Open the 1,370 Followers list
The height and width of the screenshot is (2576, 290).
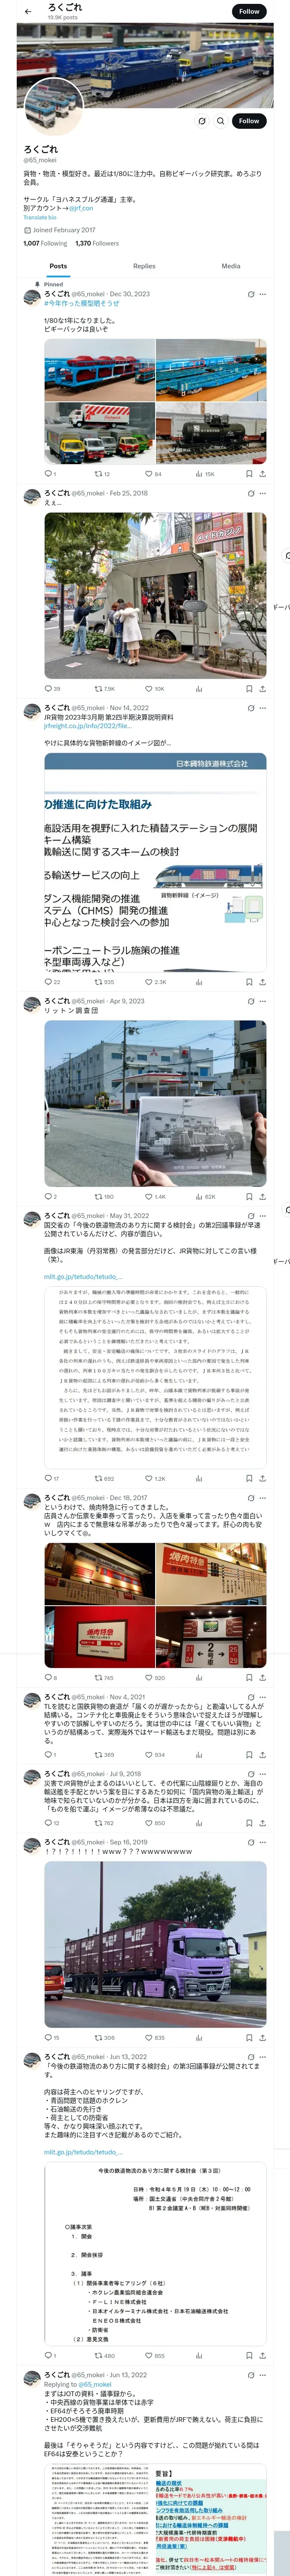(97, 243)
